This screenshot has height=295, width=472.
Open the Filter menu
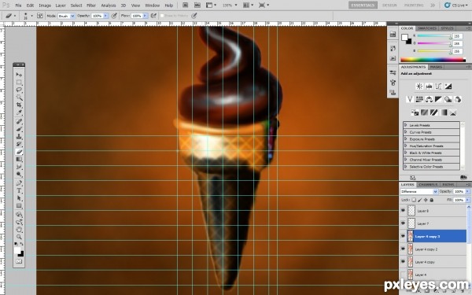coord(91,6)
